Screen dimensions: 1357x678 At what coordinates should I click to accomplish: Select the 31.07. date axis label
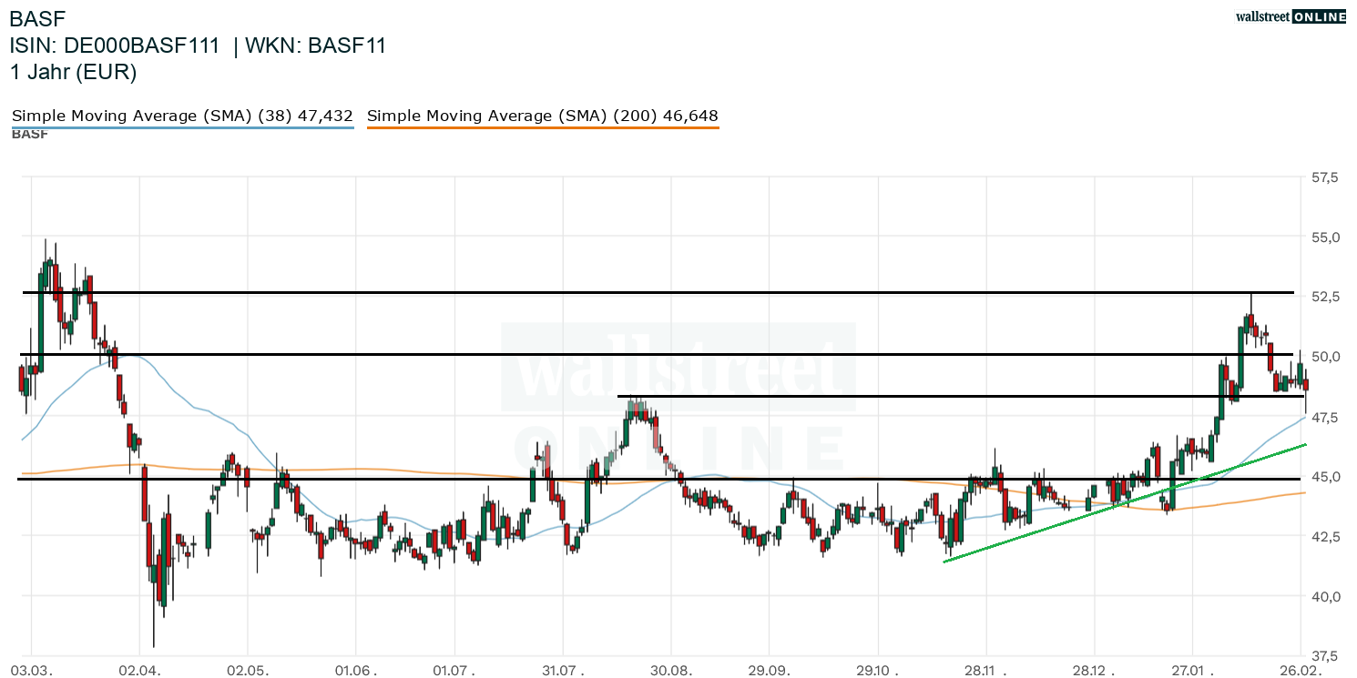(x=564, y=670)
